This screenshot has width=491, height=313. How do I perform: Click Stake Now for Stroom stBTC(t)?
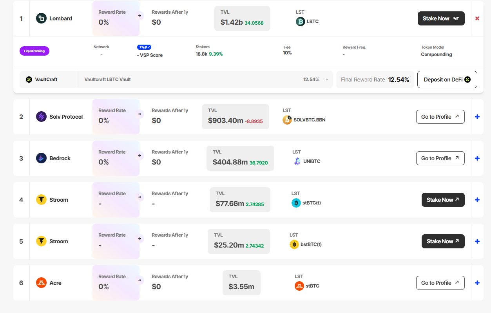pyautogui.click(x=443, y=200)
